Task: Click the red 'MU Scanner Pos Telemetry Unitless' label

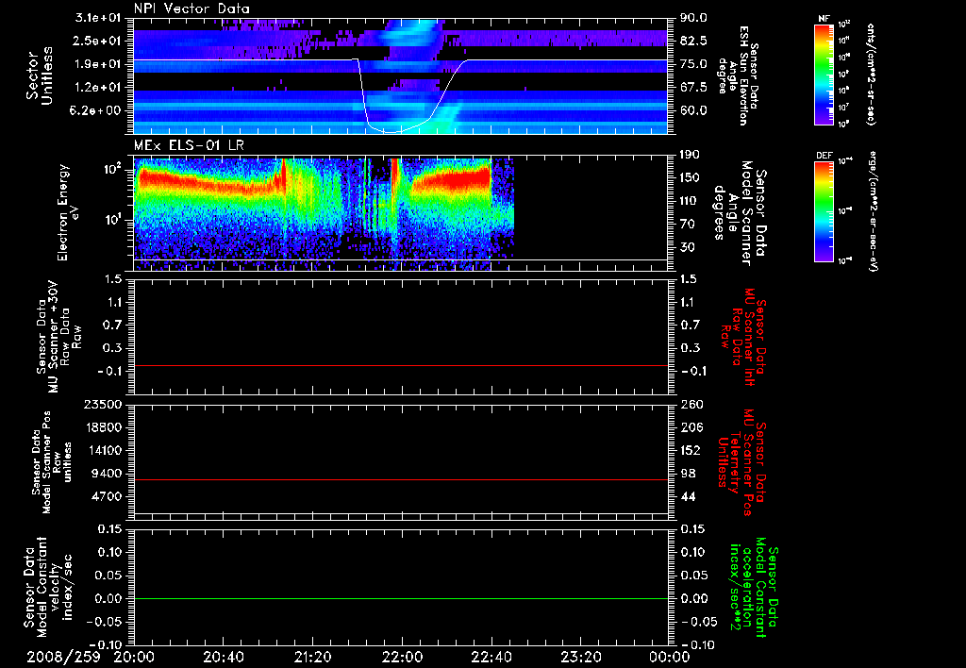Action: point(741,461)
